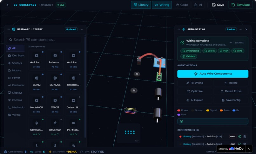Add the PIR Motion sensor component
The width and height of the screenshot is (256, 154).
click(73, 128)
